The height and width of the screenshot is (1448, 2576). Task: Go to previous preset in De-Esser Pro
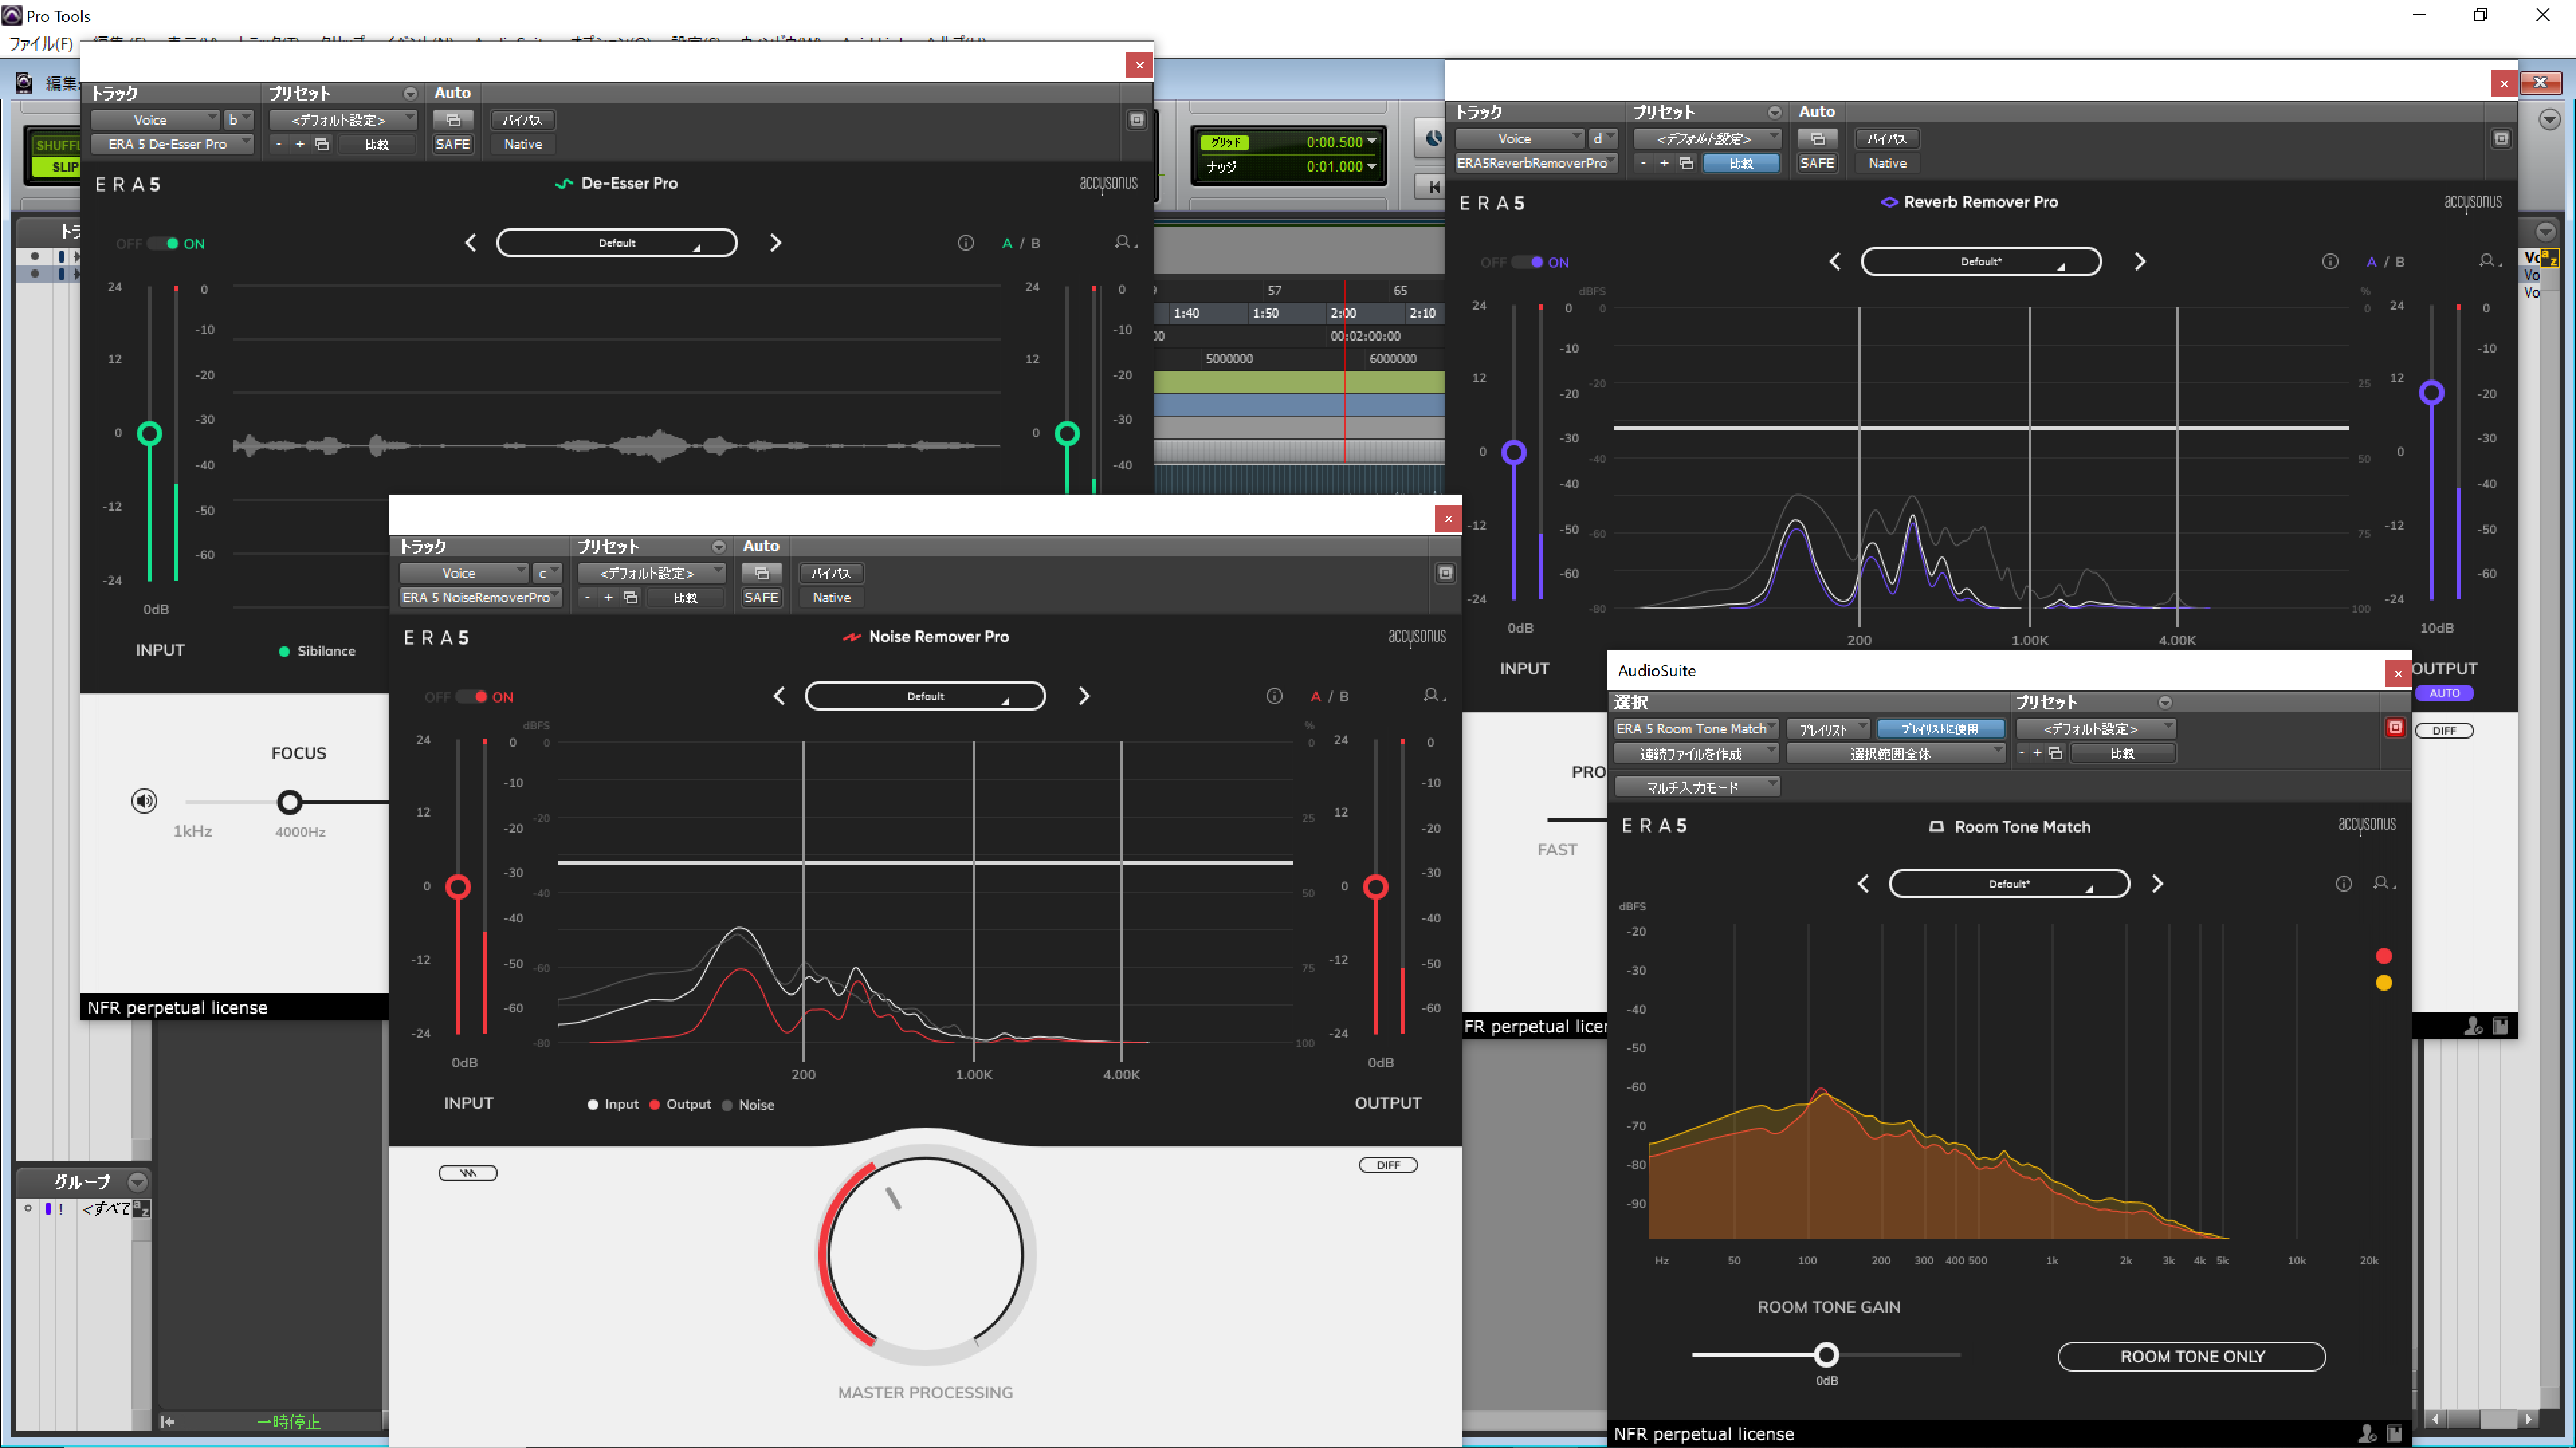471,243
